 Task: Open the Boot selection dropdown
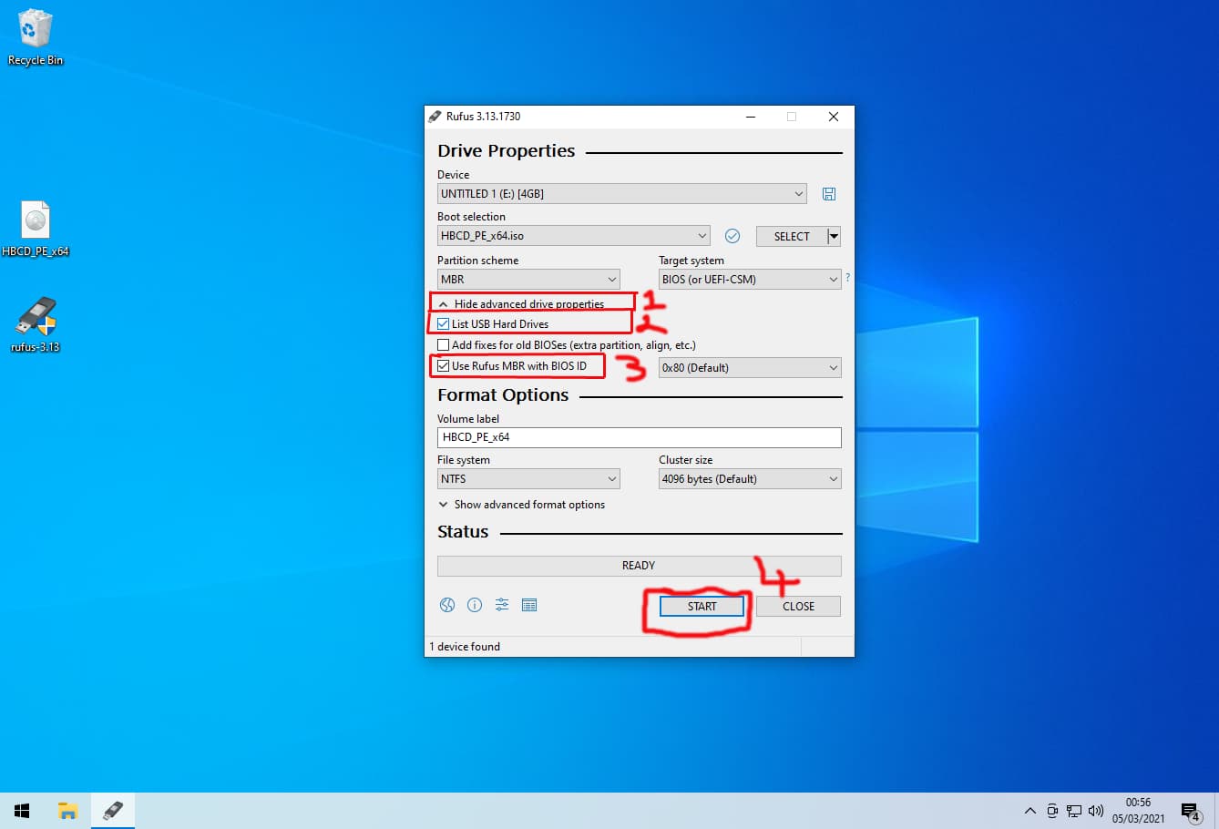[573, 236]
